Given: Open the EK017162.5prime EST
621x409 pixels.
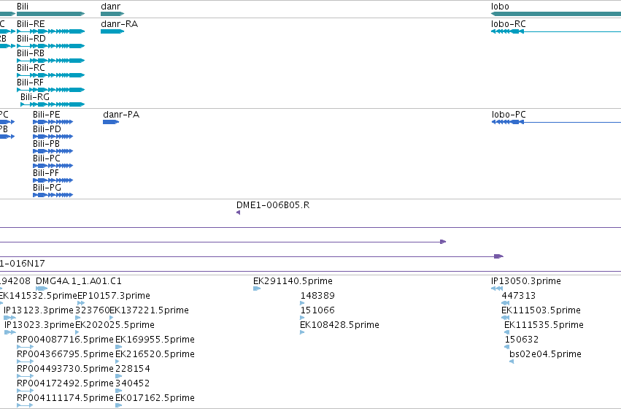Looking at the screenshot, I should coord(118,405).
